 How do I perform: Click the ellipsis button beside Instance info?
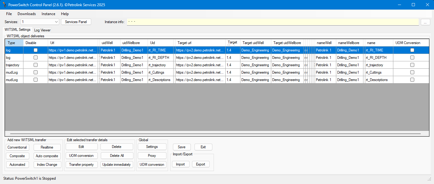click(425, 22)
